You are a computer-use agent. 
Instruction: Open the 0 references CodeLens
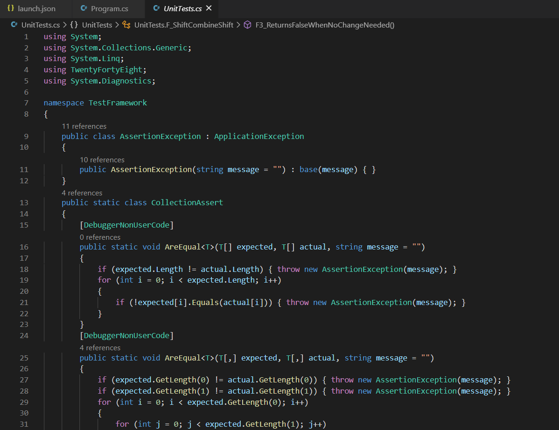100,237
